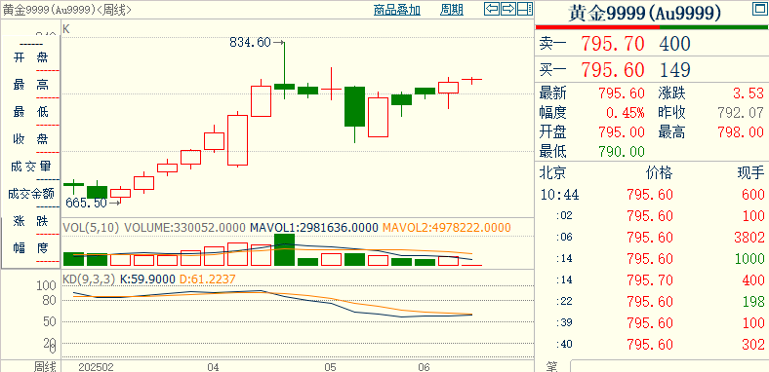Select the 最高 row in data panel
This screenshot has width=769, height=372.
tap(31, 85)
